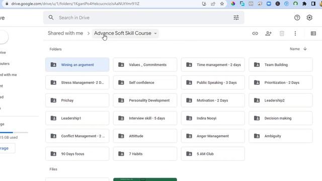Click the Get link icon
The height and width of the screenshot is (181, 322).
pyautogui.click(x=255, y=33)
